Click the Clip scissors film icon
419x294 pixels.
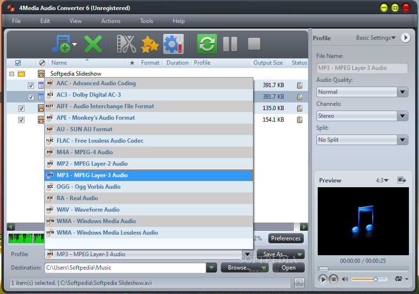pos(126,44)
